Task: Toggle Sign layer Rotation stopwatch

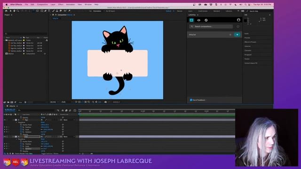Action: point(21,132)
